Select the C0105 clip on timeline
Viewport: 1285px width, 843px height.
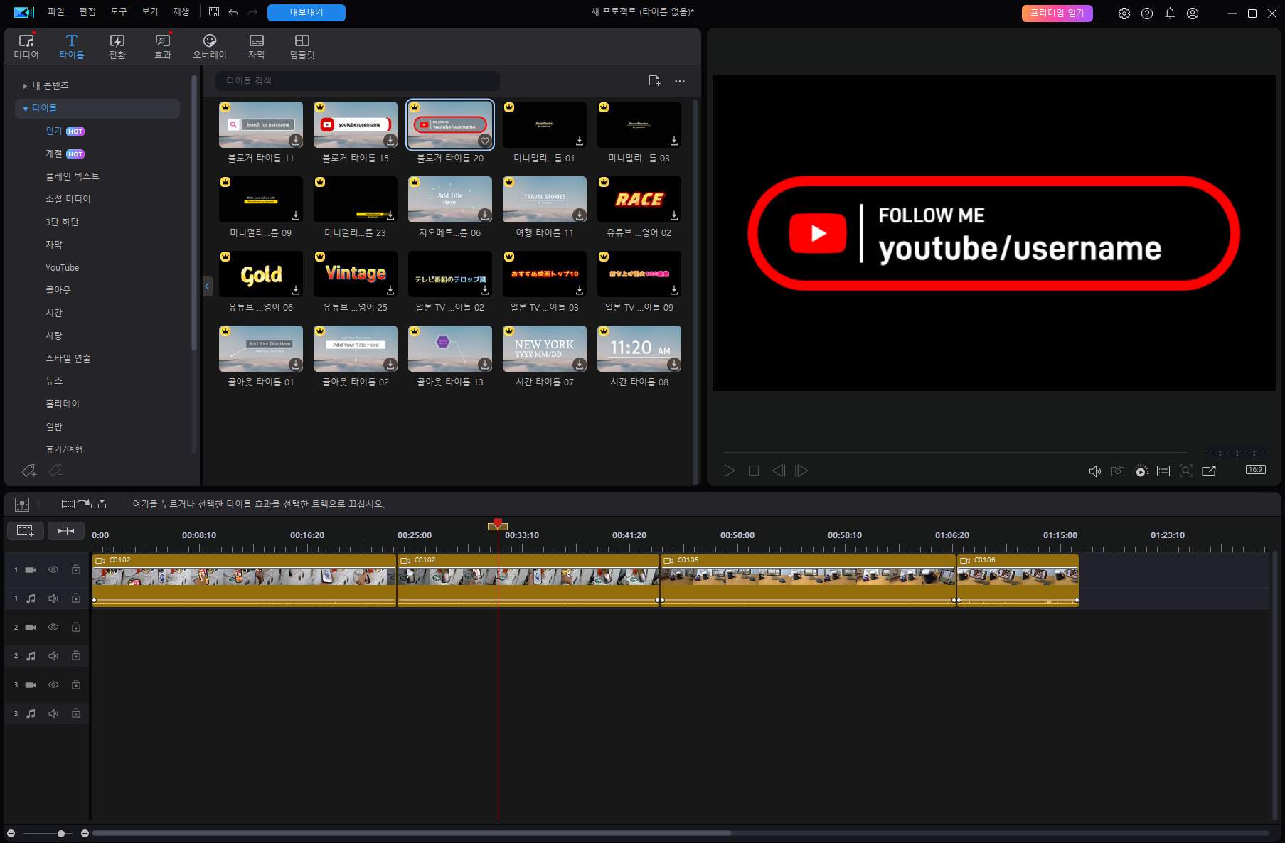pos(808,581)
